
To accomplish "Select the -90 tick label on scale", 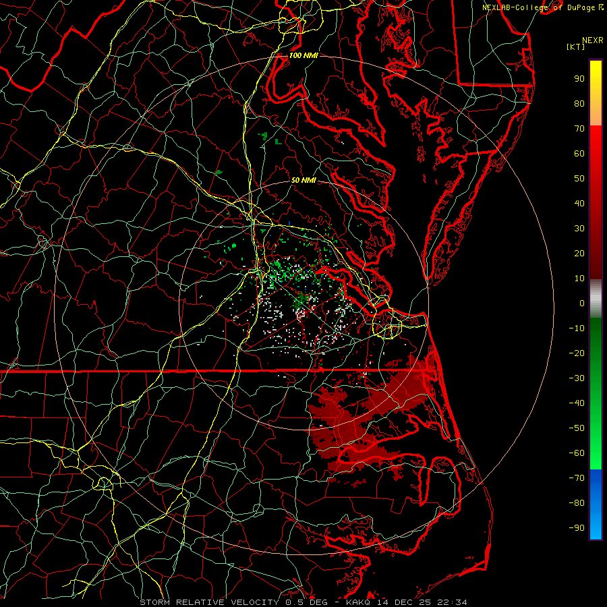I will point(577,528).
